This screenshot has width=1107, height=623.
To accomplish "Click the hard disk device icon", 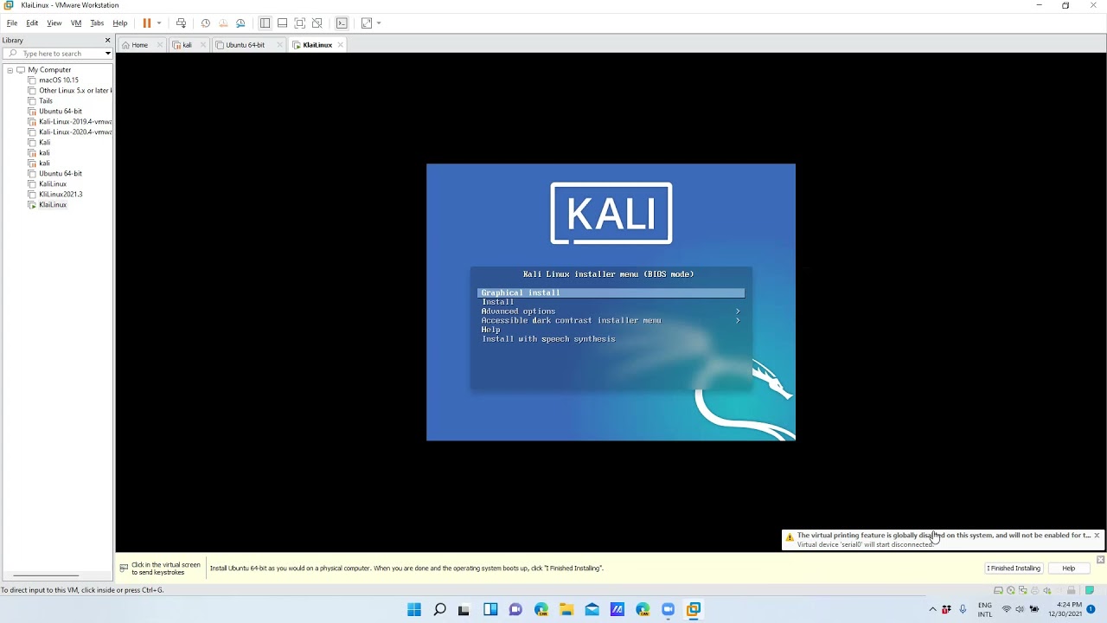I will coord(998,590).
